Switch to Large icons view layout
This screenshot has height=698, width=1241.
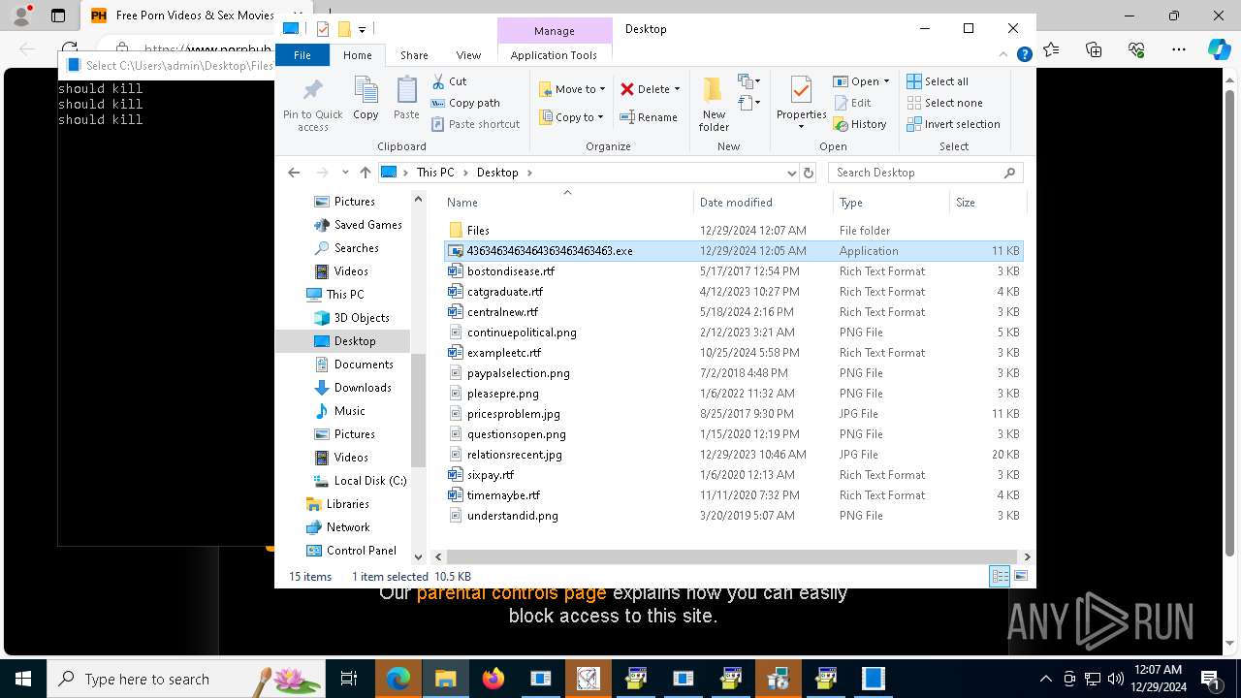coord(1020,577)
